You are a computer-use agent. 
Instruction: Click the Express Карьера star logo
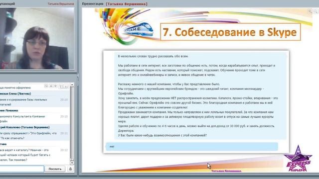click(x=298, y=159)
